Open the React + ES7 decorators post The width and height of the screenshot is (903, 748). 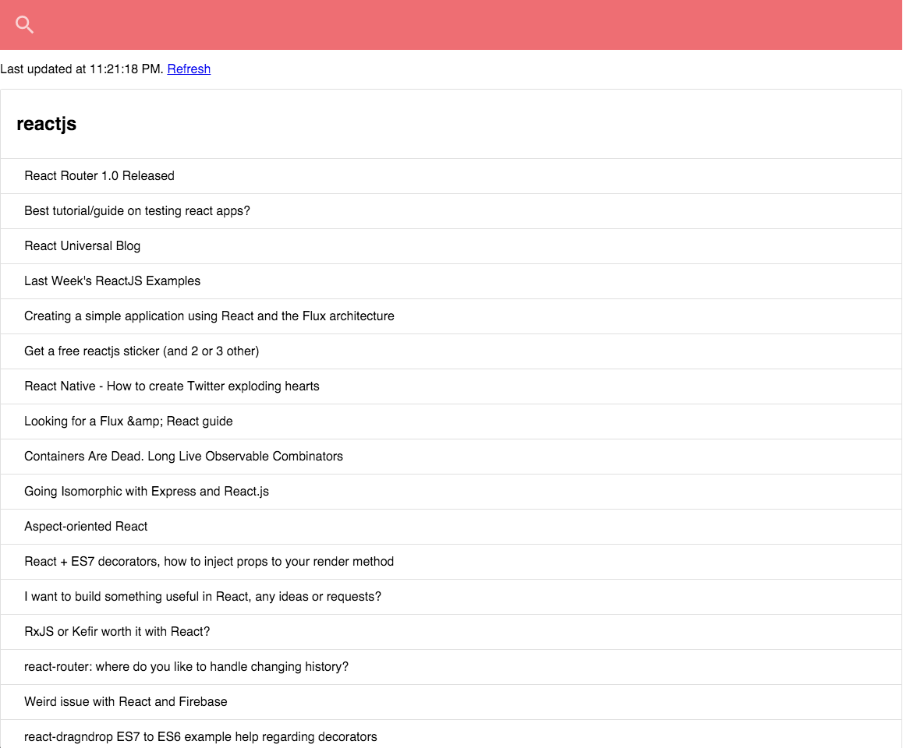451,562
